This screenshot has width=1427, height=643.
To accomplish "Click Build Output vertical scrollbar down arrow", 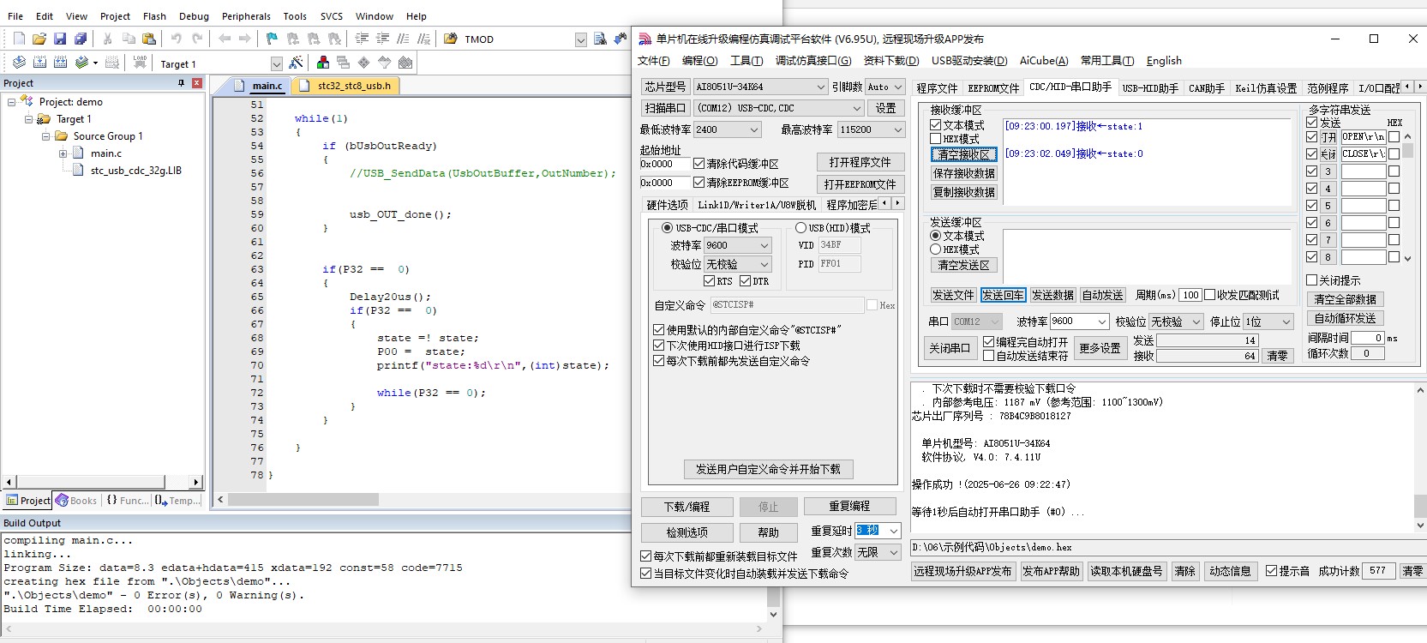I will (773, 614).
